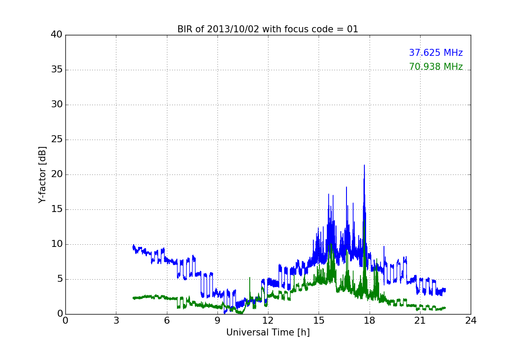Screen dimensions: 523x349
Task: Click the plot title 'BIR of 2013/10/02'
Action: [x=268, y=29]
